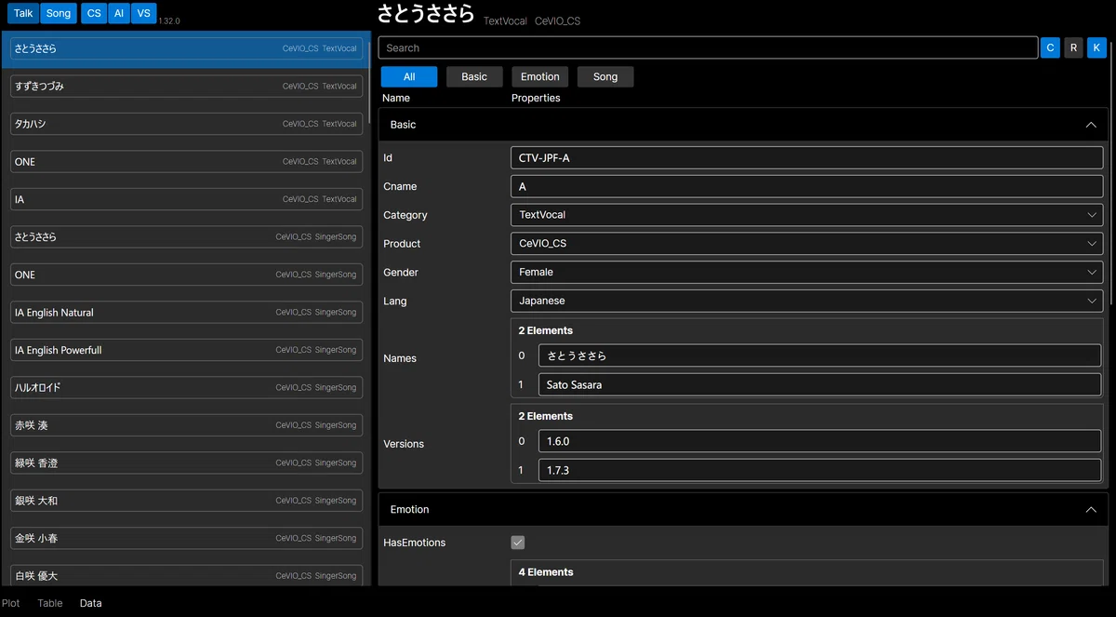The image size is (1116, 617).
Task: Select the All properties tab
Action: pos(408,76)
